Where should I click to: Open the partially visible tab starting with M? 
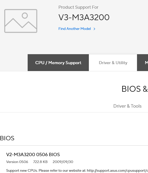click(143, 63)
